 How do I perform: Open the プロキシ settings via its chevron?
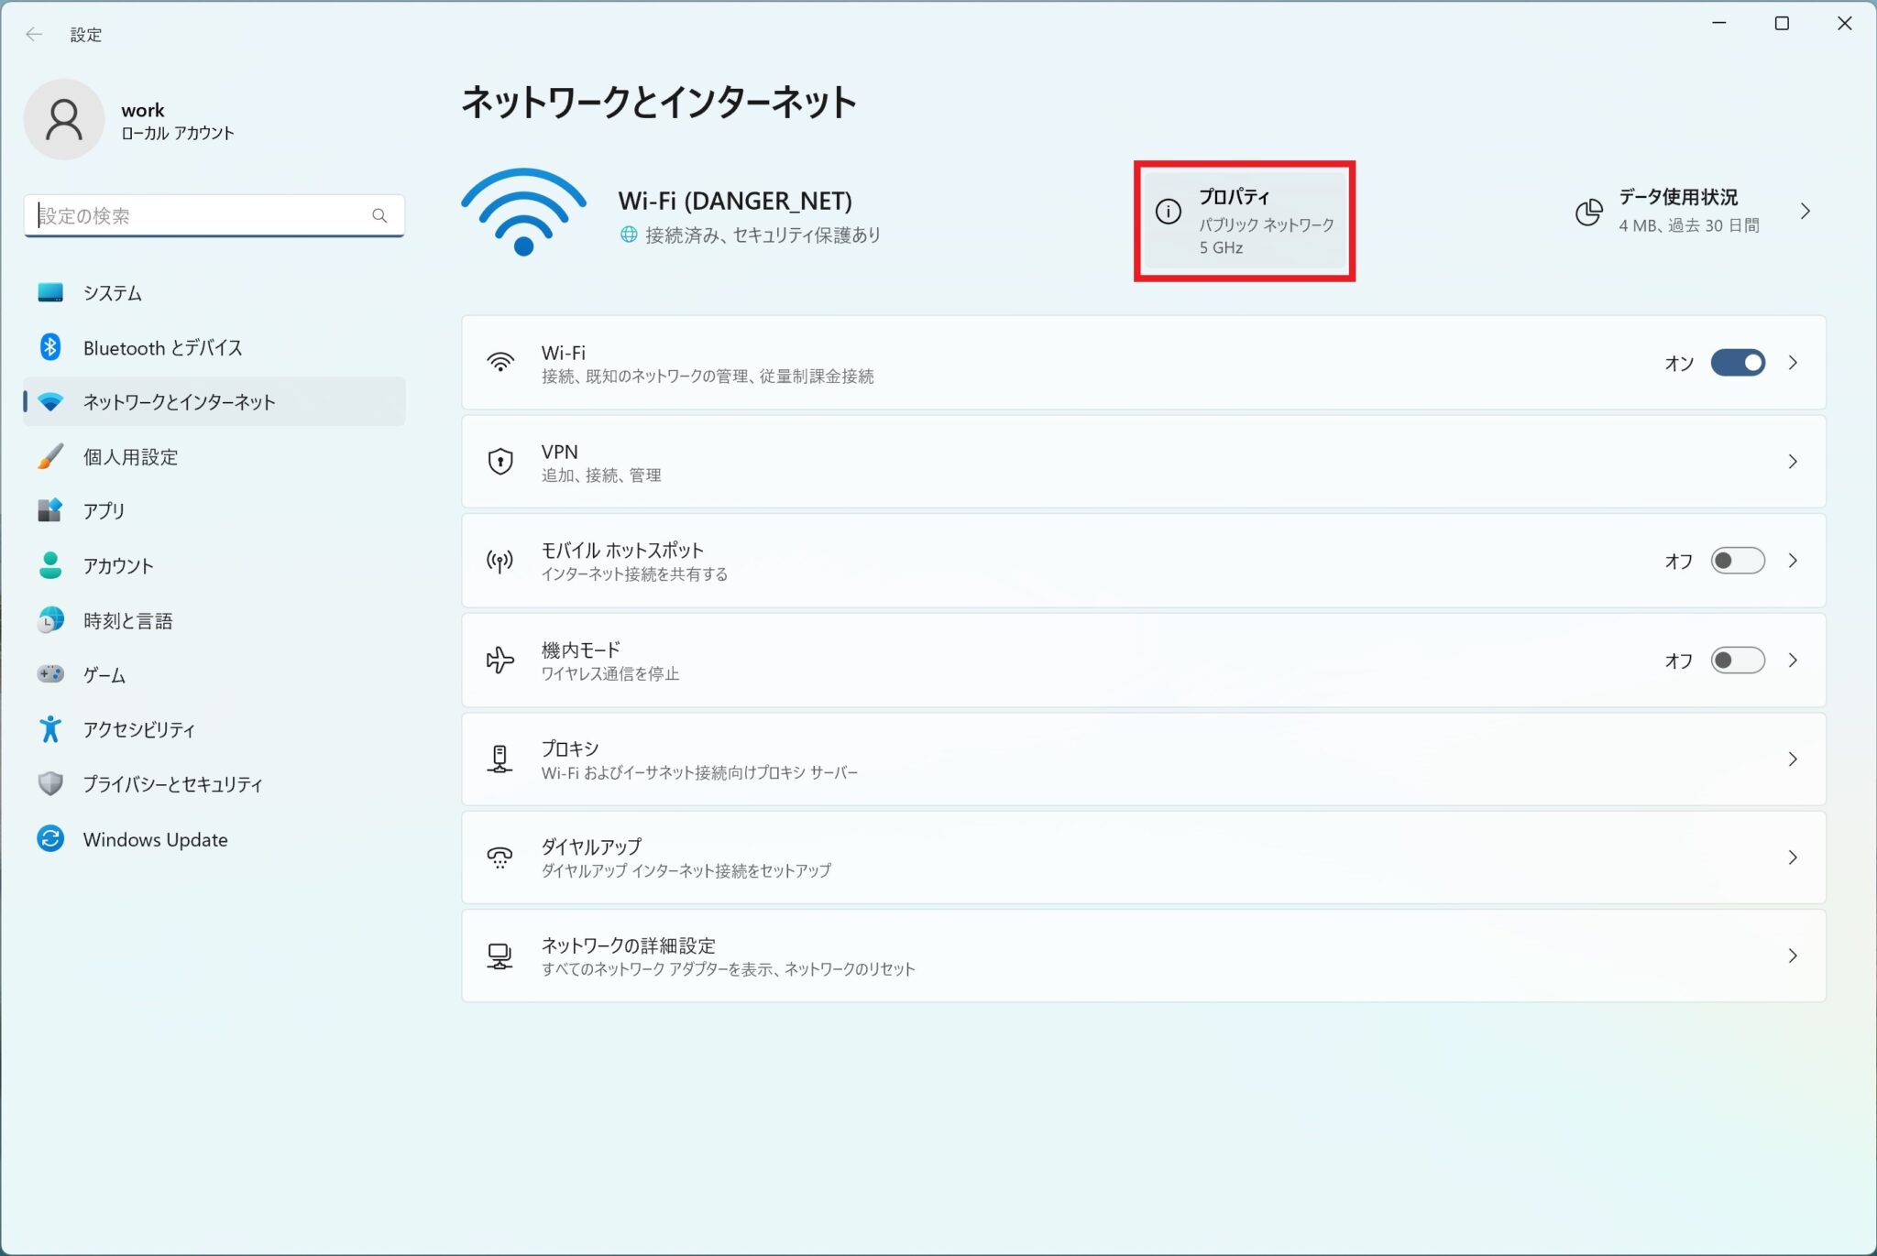click(x=1794, y=759)
